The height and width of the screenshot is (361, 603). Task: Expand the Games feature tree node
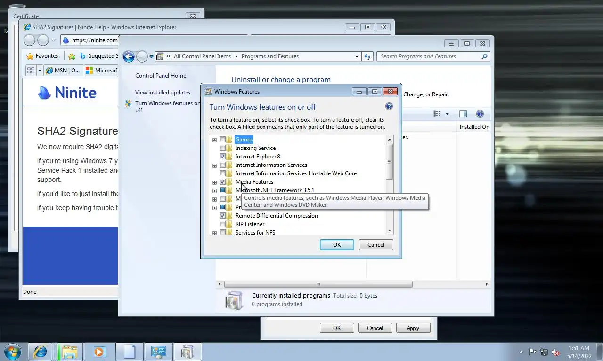click(214, 140)
